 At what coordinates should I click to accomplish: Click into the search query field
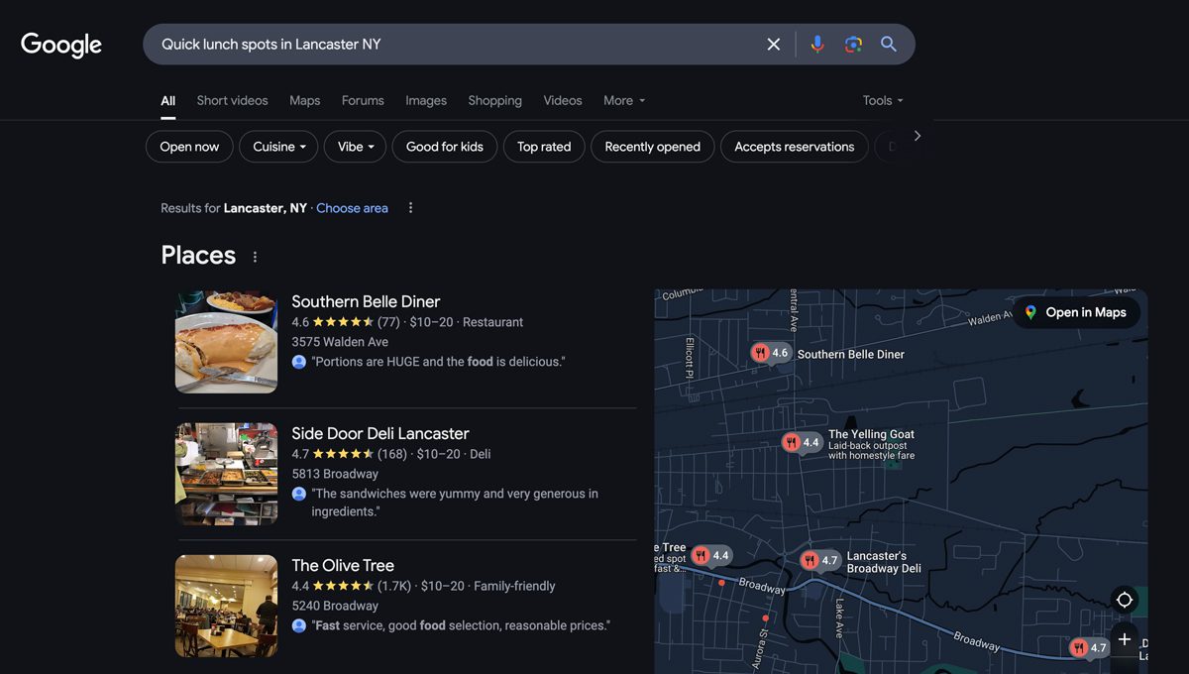point(456,45)
